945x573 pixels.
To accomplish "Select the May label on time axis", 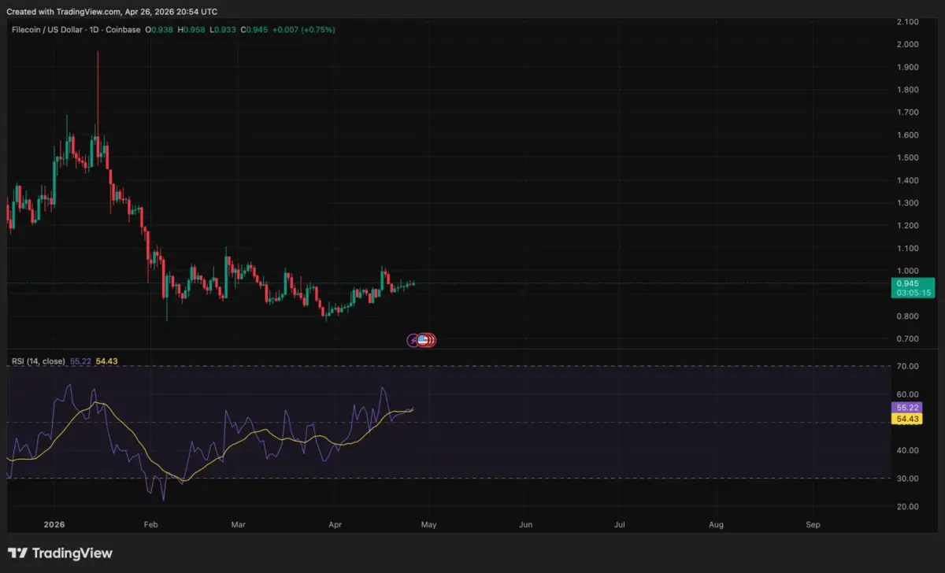I will click(x=428, y=523).
